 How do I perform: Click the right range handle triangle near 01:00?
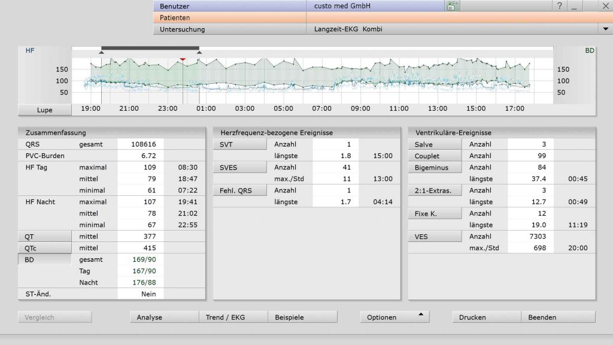pyautogui.click(x=199, y=52)
